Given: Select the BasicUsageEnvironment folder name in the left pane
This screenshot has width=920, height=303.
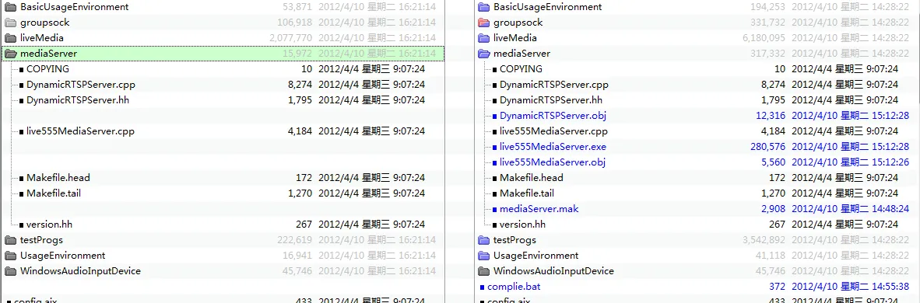Looking at the screenshot, I should [74, 7].
